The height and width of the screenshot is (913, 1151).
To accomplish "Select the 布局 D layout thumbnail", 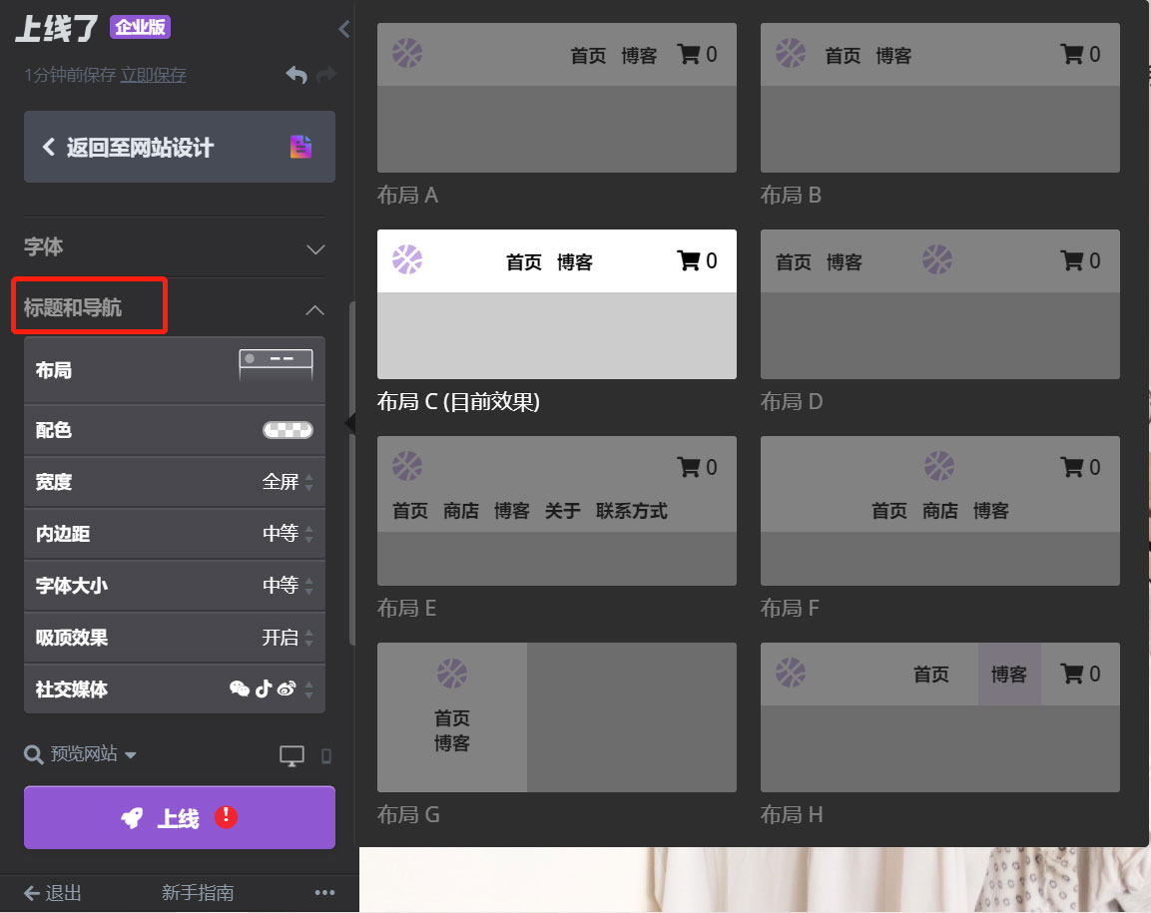I will (x=939, y=304).
